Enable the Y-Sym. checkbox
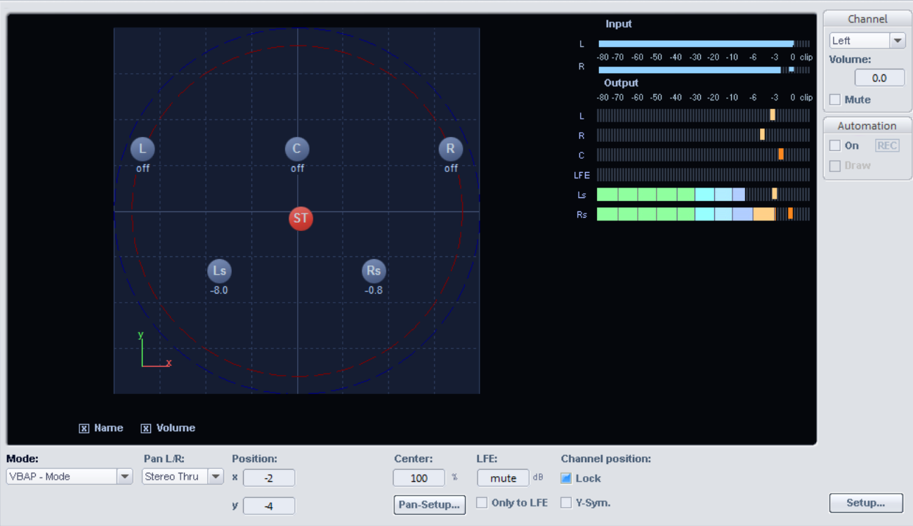Image resolution: width=913 pixels, height=526 pixels. pyautogui.click(x=566, y=503)
